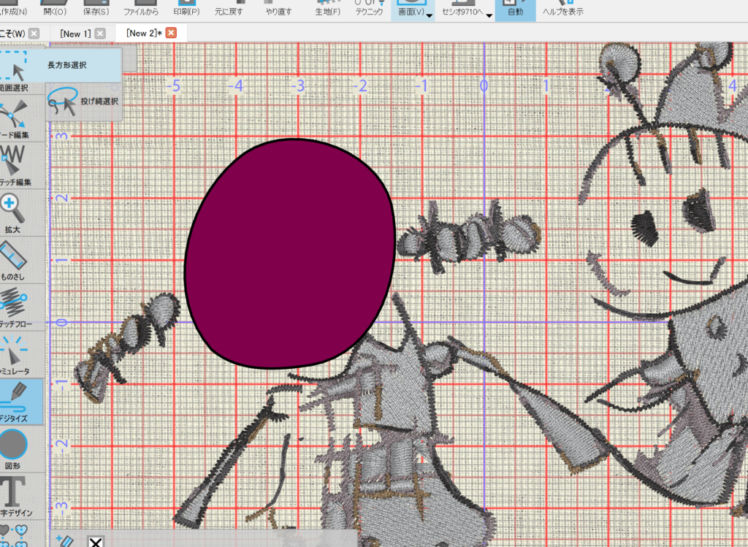Expand the 画面(V) view dropdown arrow
This screenshot has width=748, height=547.
[430, 15]
